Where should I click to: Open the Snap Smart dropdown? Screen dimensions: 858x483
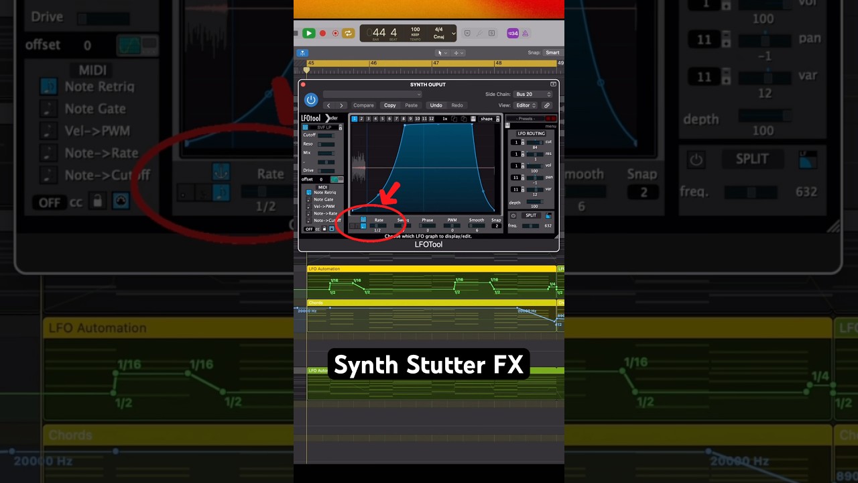552,52
